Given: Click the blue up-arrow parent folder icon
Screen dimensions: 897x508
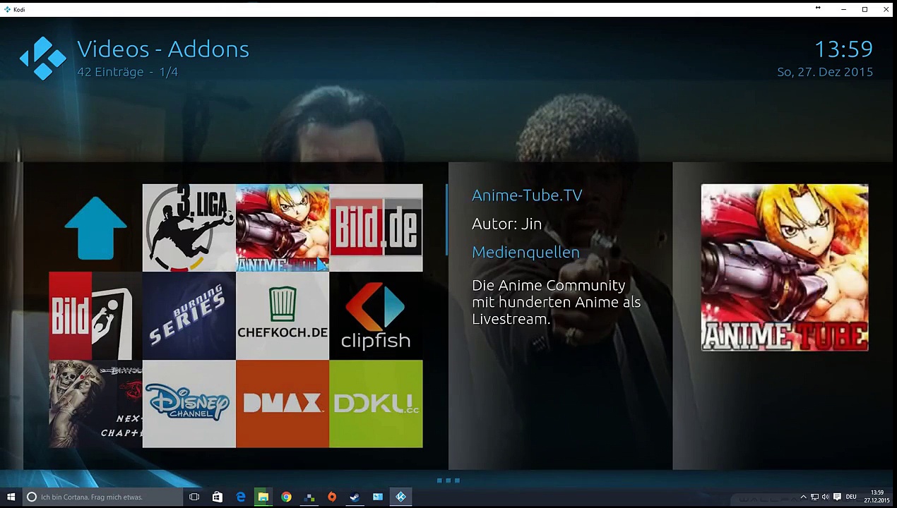Looking at the screenshot, I should (x=95, y=228).
